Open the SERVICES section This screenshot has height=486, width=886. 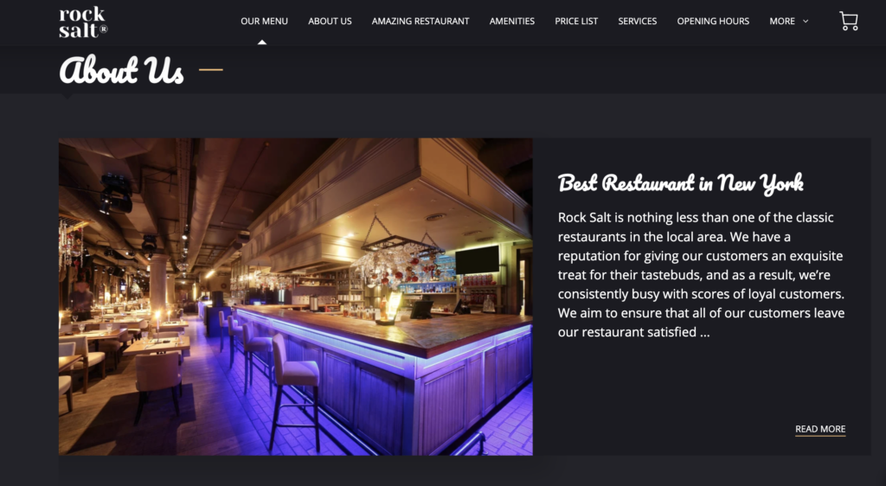(638, 22)
